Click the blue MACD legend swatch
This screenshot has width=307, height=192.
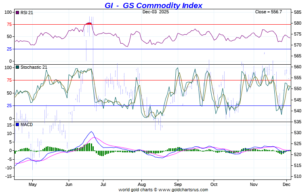(x=17, y=124)
